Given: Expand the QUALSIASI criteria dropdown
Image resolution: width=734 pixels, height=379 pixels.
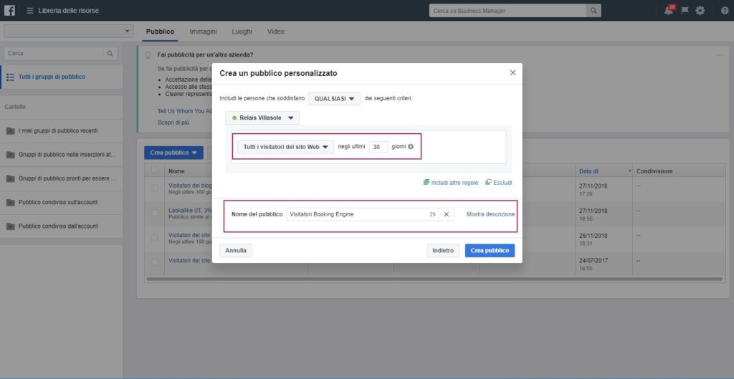Looking at the screenshot, I should 335,98.
